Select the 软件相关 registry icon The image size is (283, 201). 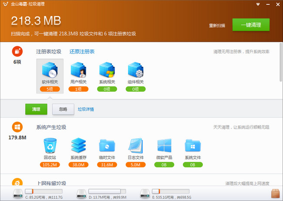point(50,70)
